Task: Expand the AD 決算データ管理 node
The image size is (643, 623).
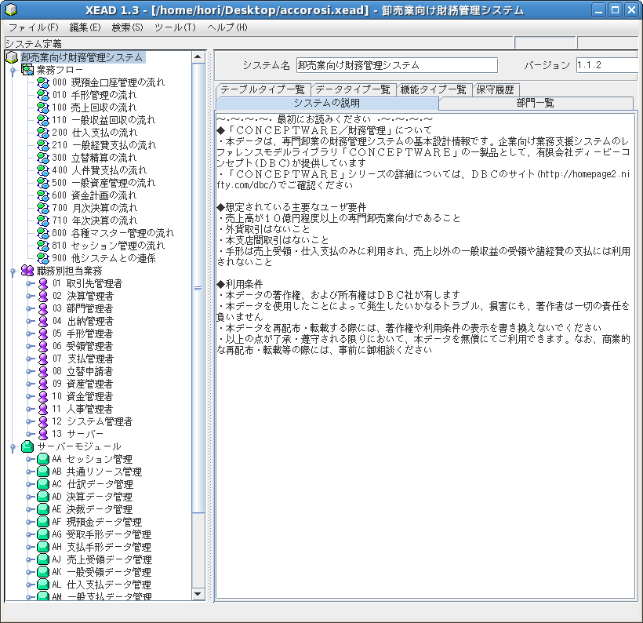Action: (x=30, y=497)
